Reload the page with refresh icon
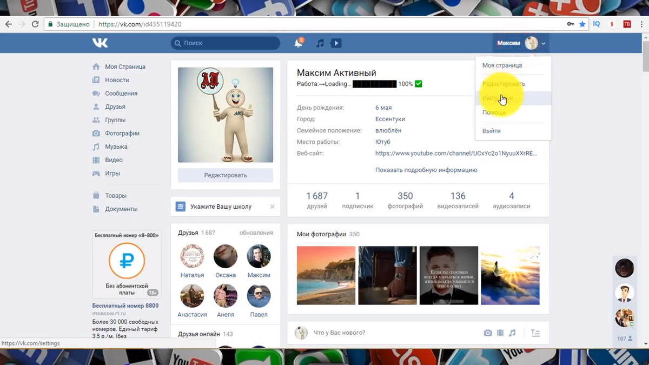The image size is (649, 365). pyautogui.click(x=35, y=24)
